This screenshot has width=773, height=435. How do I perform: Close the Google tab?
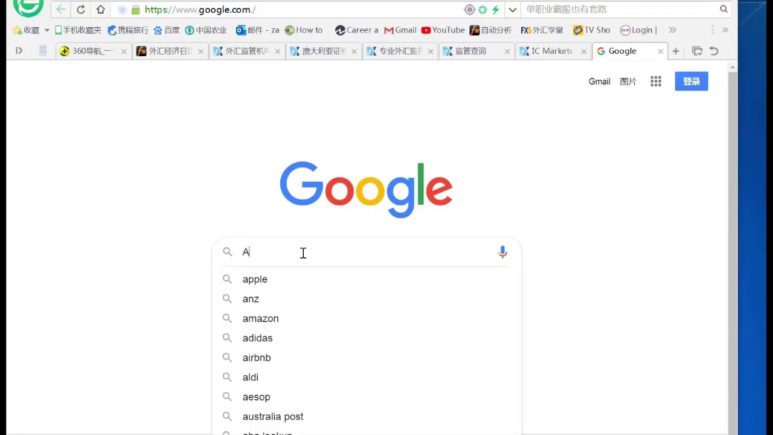pyautogui.click(x=661, y=51)
